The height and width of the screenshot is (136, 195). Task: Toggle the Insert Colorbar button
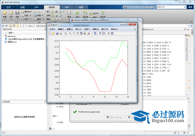click(x=100, y=33)
